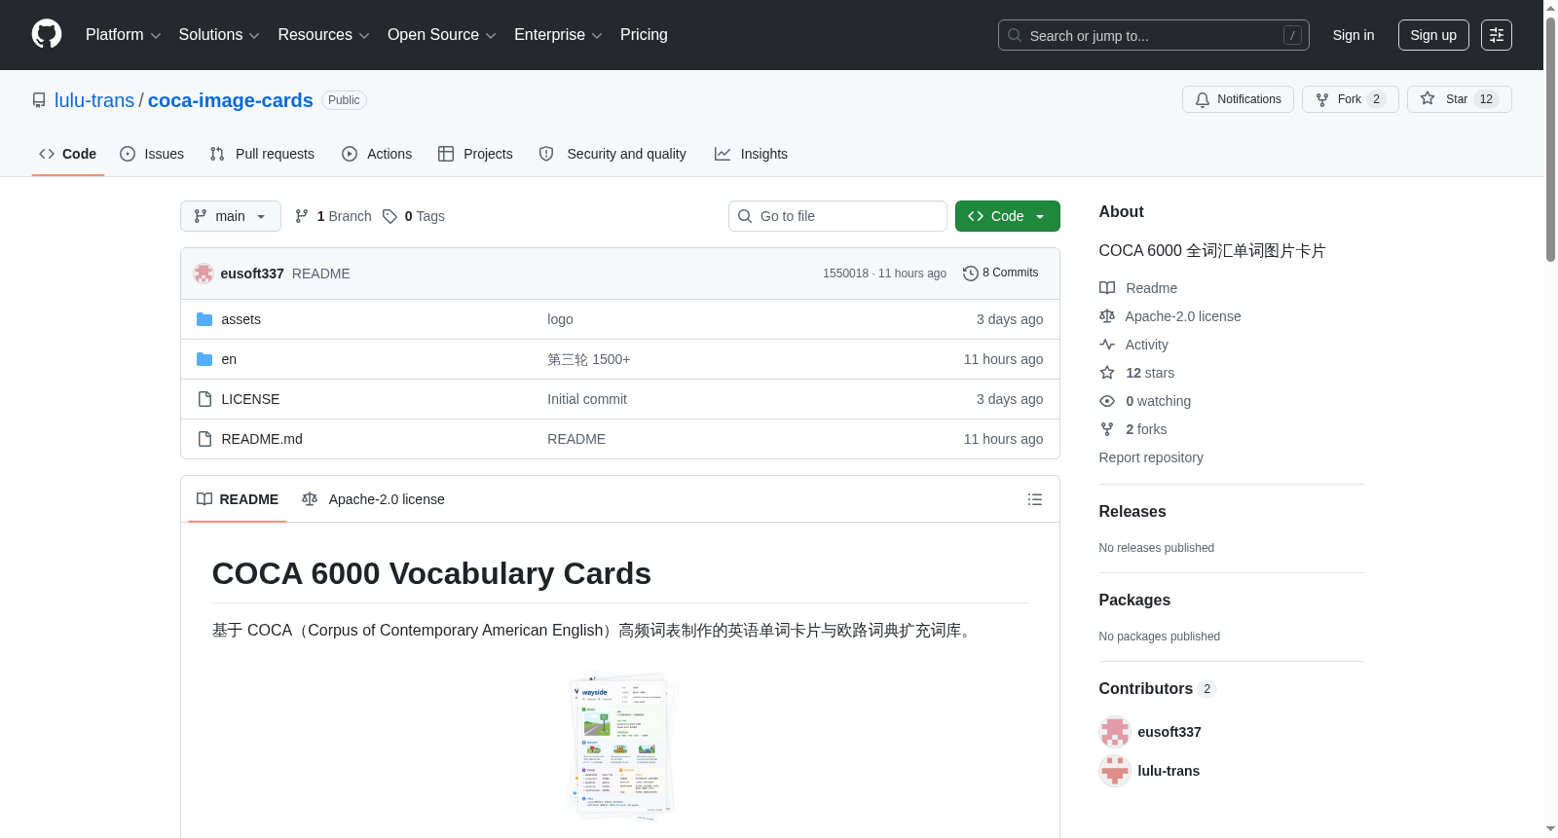The width and height of the screenshot is (1558, 838).
Task: Click the README.md file icon
Action: (204, 439)
